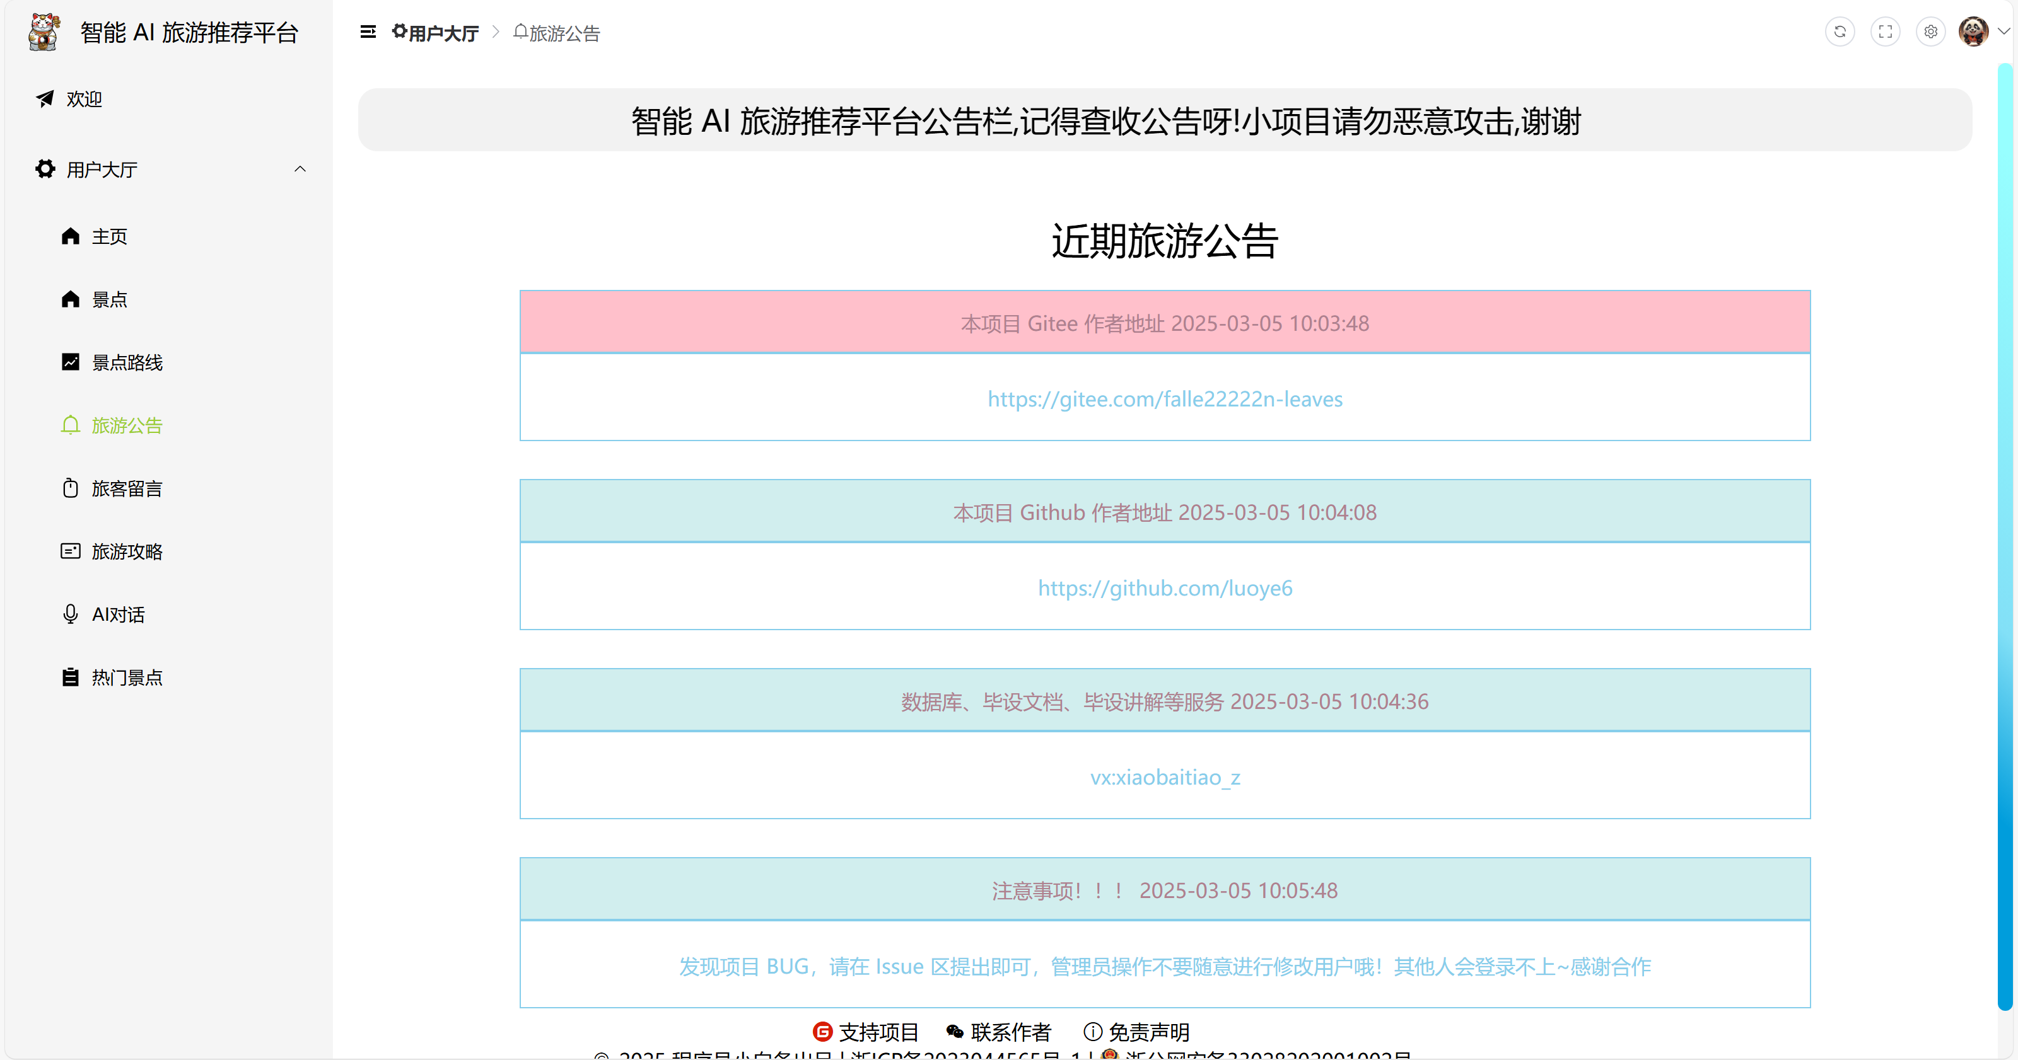The image size is (2018, 1060).
Task: Toggle fullscreen mode icon
Action: click(1885, 32)
